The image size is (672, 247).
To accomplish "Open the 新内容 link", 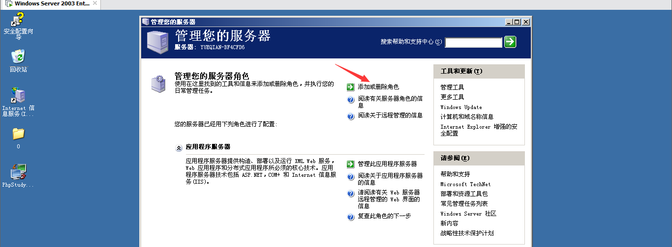I will pos(449,223).
